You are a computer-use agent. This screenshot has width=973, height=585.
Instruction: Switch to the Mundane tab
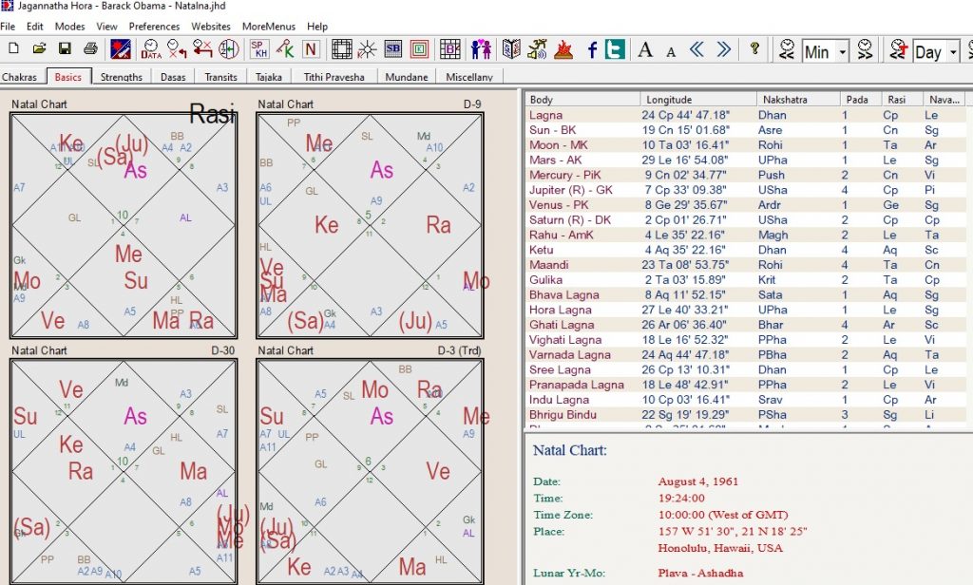coord(407,77)
